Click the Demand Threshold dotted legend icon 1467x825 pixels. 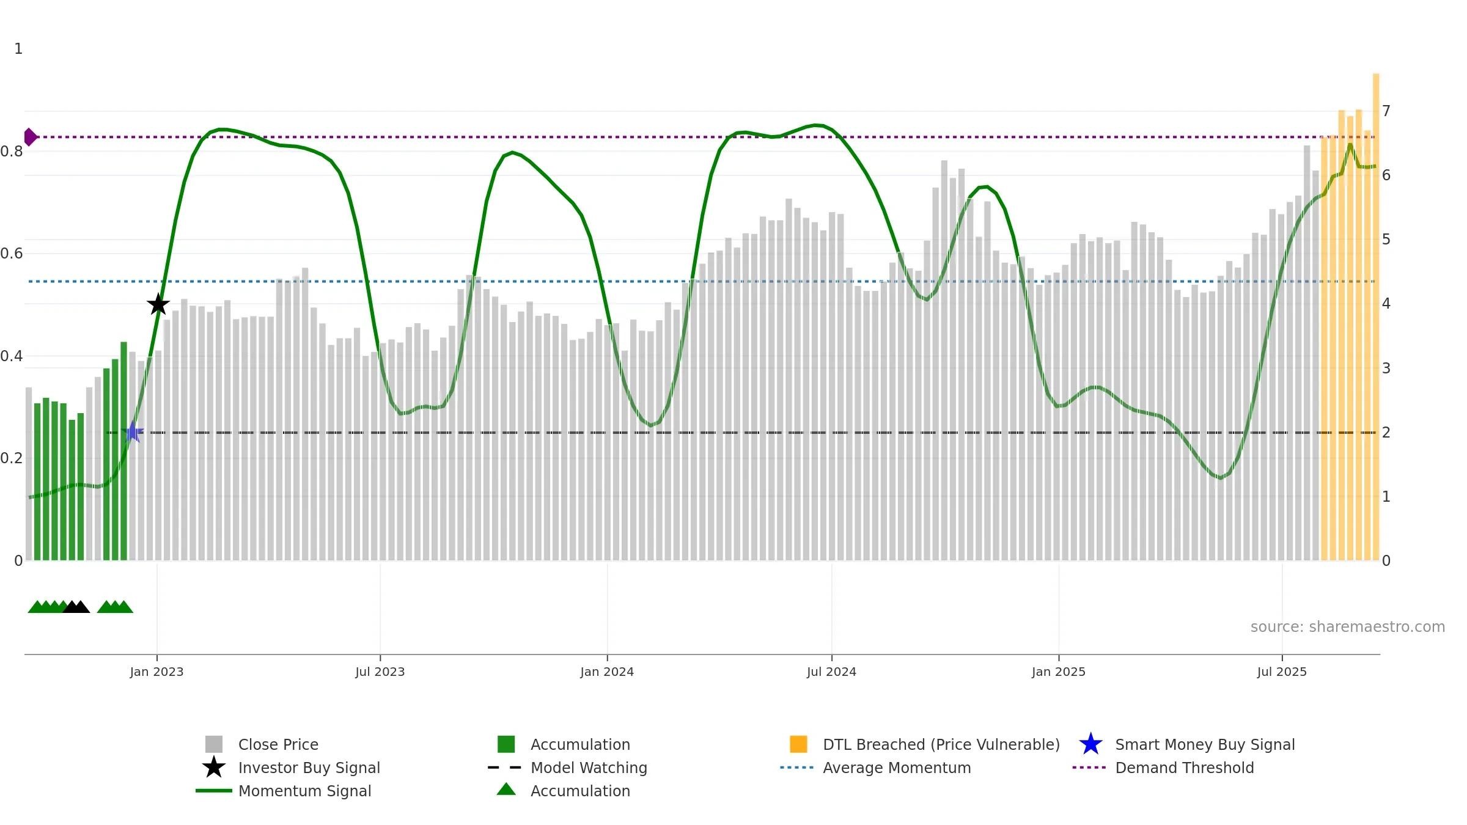pos(1089,768)
